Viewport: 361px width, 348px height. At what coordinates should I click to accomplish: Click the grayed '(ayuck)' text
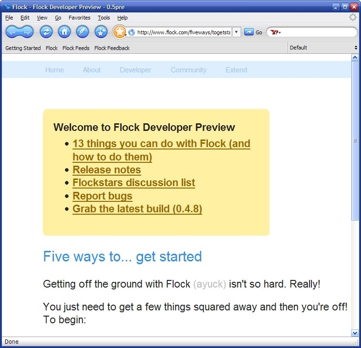pos(209,284)
